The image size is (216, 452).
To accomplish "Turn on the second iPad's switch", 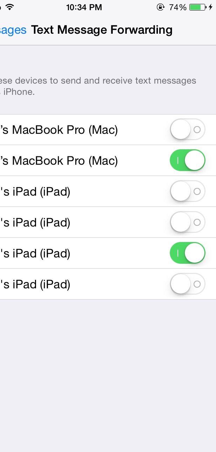I will (187, 222).
